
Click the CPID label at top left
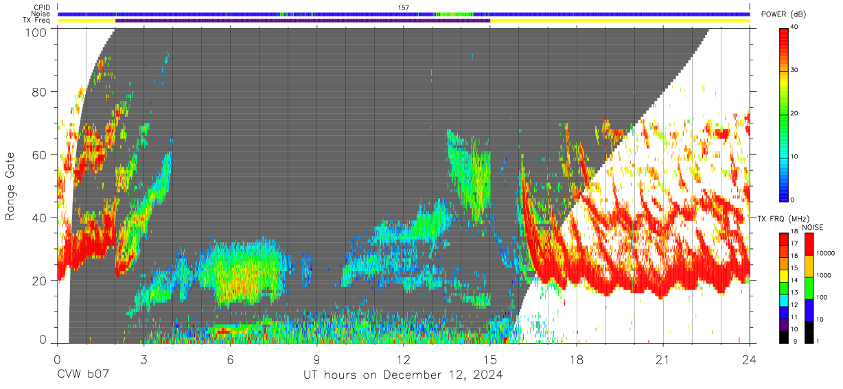(x=42, y=8)
